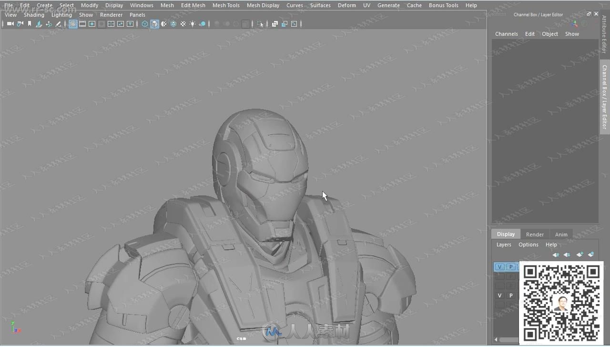Image resolution: width=610 pixels, height=347 pixels.
Task: Click layer list scroll-left arrow
Action: [496, 340]
